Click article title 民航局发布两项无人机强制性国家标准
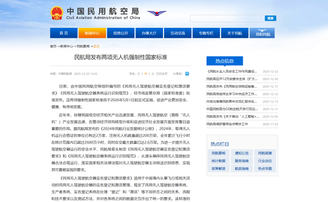This screenshot has height=202, width=328. [x=121, y=57]
